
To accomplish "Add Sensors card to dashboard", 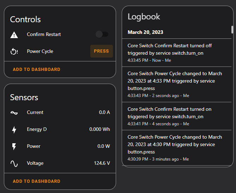I will [36, 181].
